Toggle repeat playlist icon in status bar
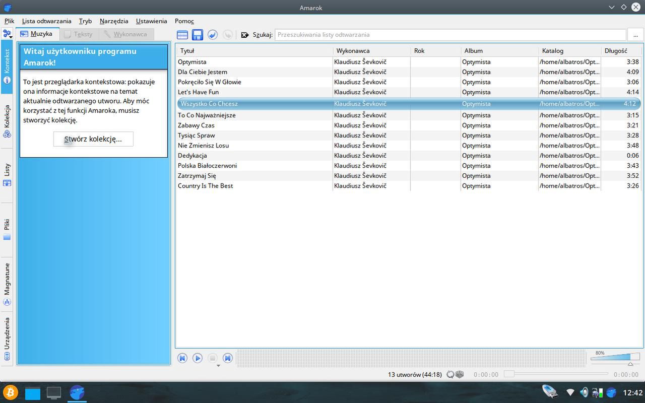The height and width of the screenshot is (403, 645). [x=450, y=374]
